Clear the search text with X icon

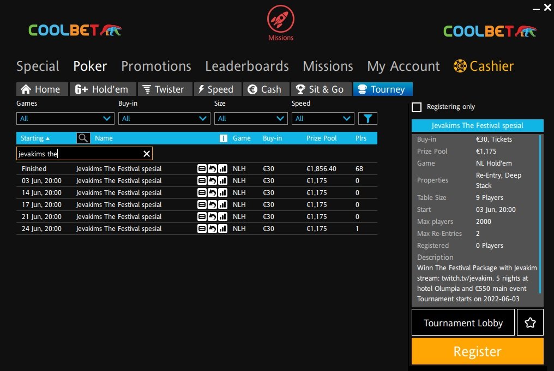point(147,154)
